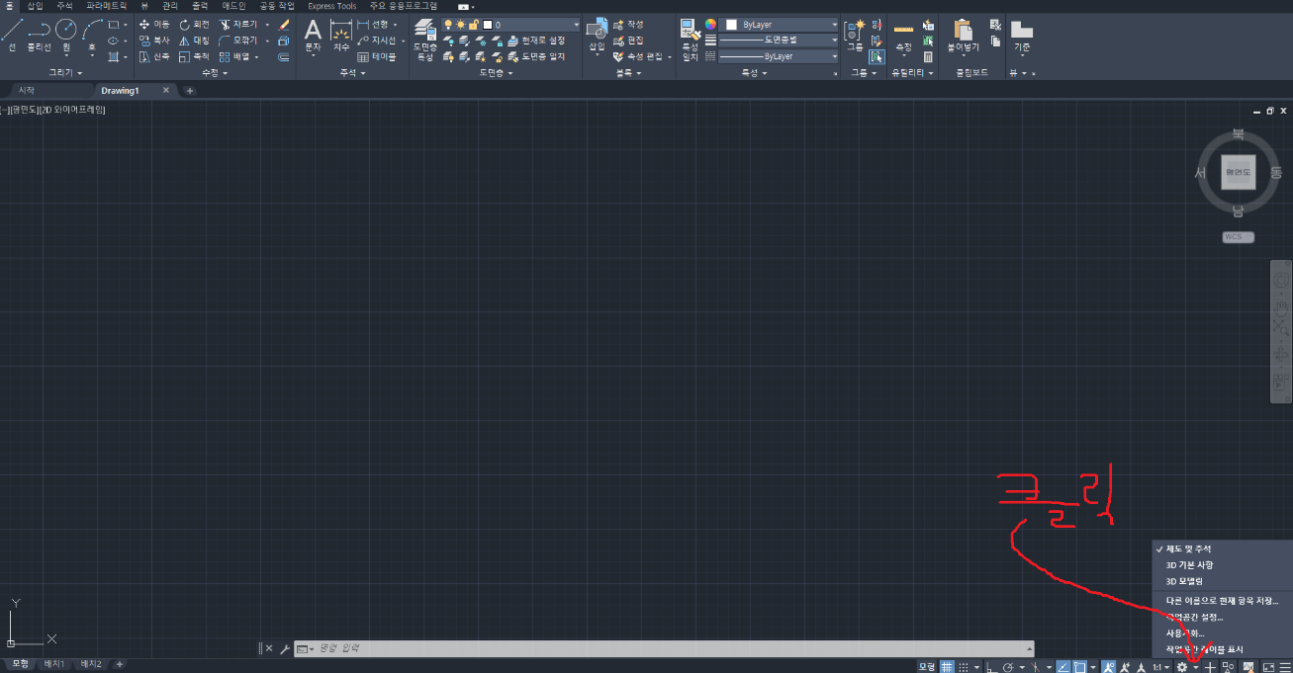Switch to the 배치1 layout tab

tap(52, 664)
